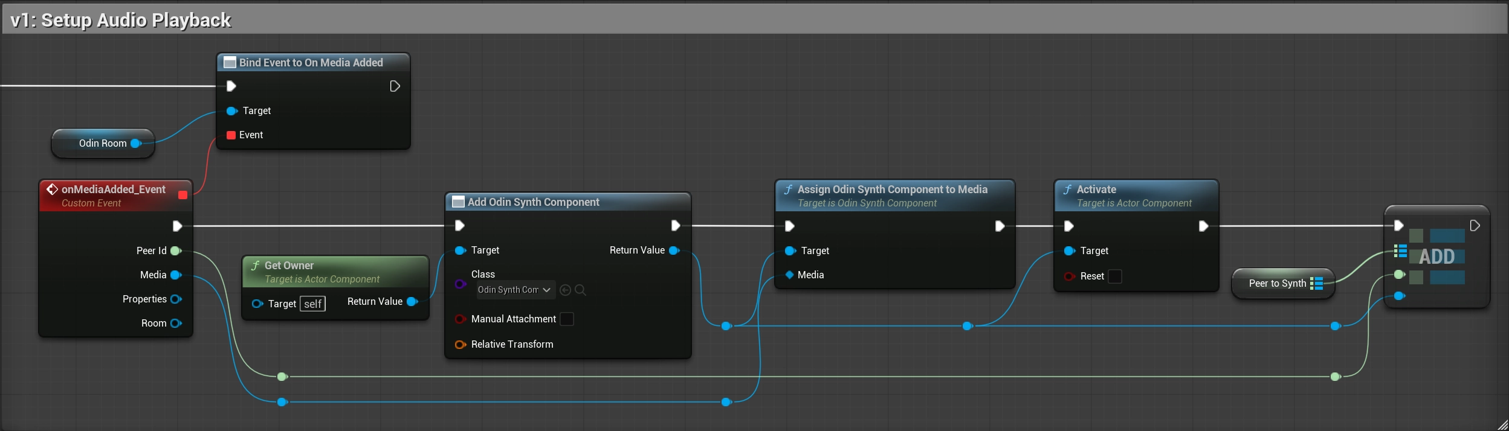Click Add Odin Synth Component Target pin
The image size is (1509, 431).
click(460, 251)
